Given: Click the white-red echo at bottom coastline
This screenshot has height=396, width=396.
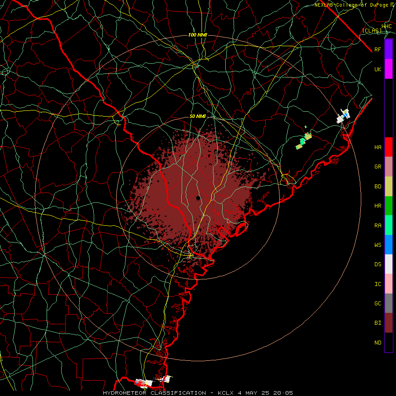Looking at the screenshot, I should (144, 383).
